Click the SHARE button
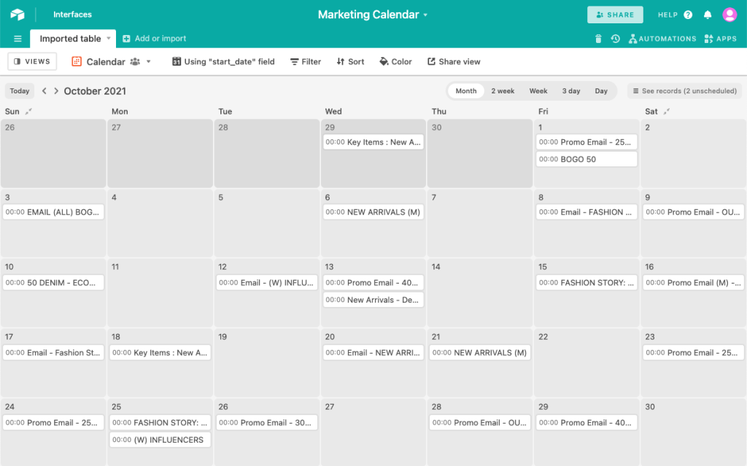The height and width of the screenshot is (466, 747). click(x=615, y=15)
